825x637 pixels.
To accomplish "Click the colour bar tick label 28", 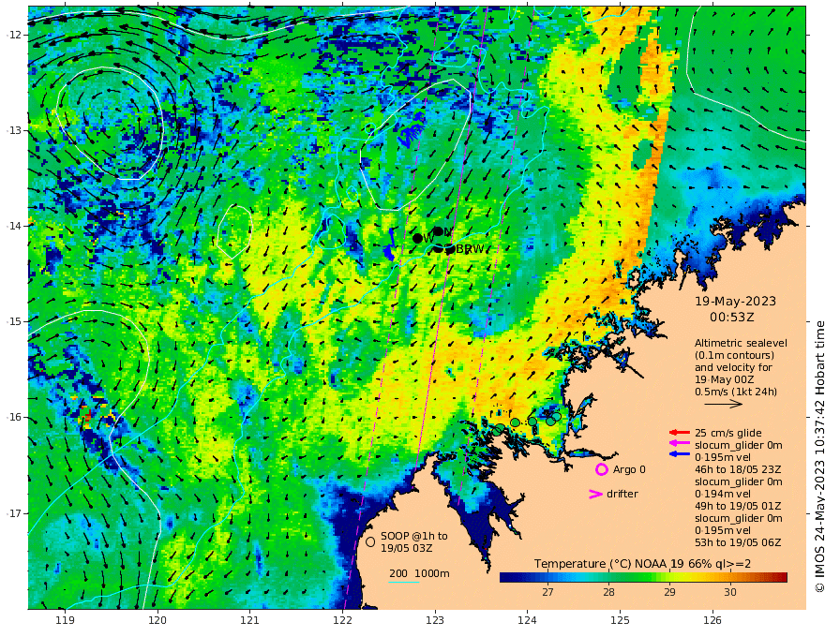I will [x=608, y=592].
